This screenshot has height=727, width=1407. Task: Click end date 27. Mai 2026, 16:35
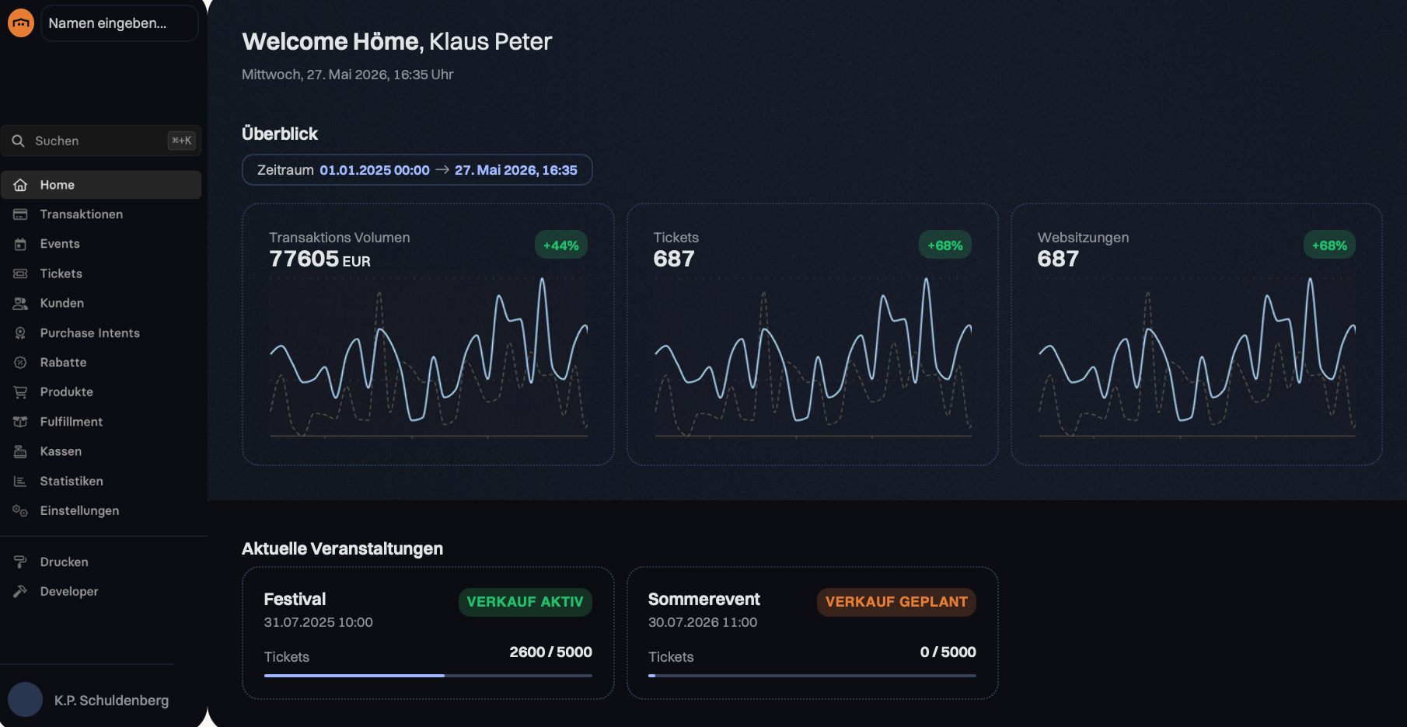(516, 170)
